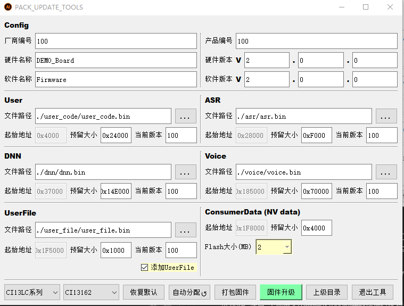Viewport: 404px width, 306px height.
Task: Browse for Voice file path with ... button
Action: point(386,172)
